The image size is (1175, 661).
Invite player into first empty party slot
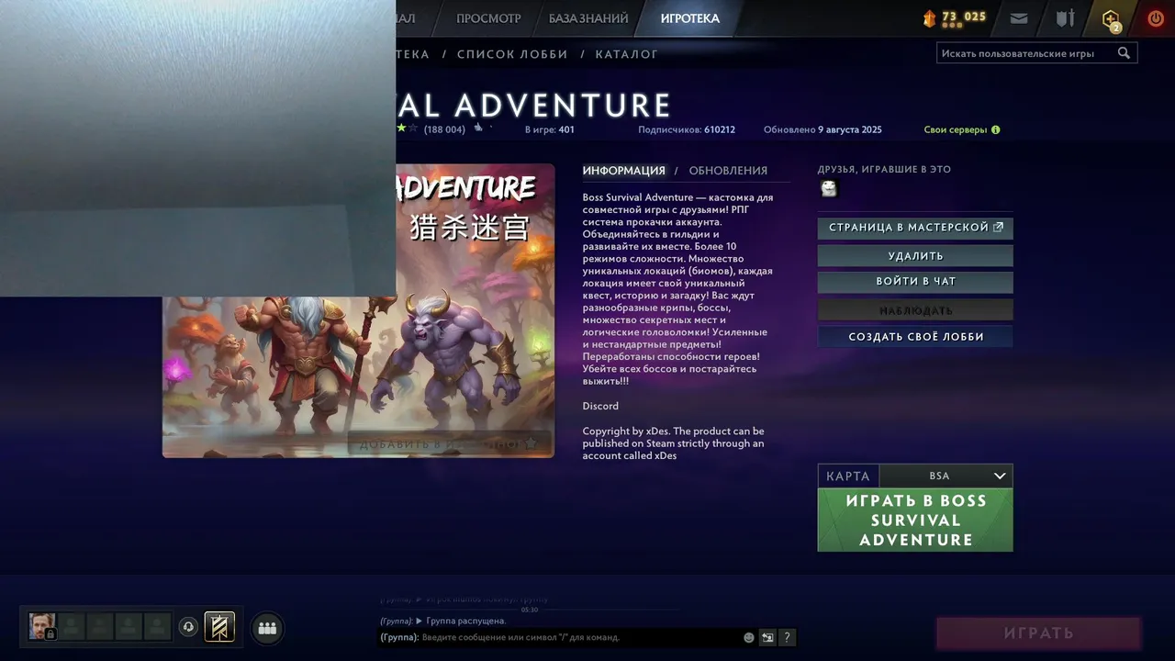tap(72, 627)
